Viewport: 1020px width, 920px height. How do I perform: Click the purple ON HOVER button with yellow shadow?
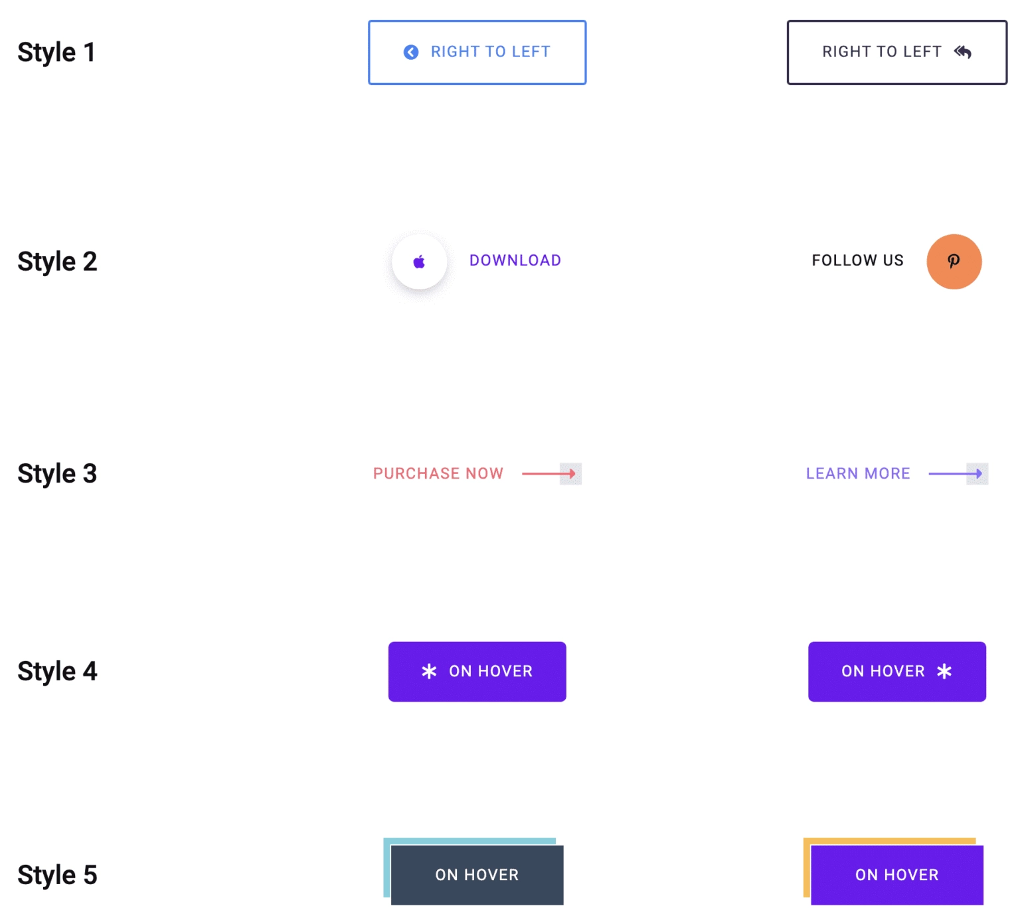tap(896, 875)
